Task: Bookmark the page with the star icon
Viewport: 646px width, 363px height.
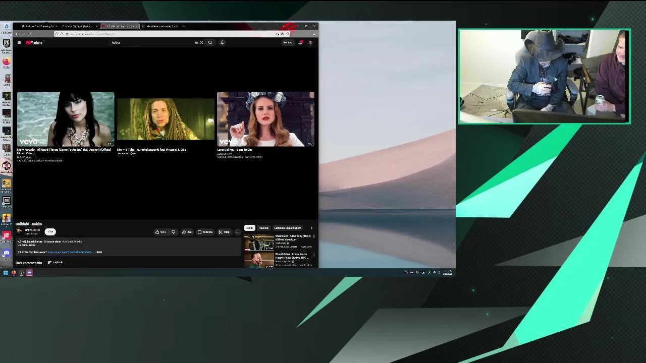Action: tap(287, 34)
